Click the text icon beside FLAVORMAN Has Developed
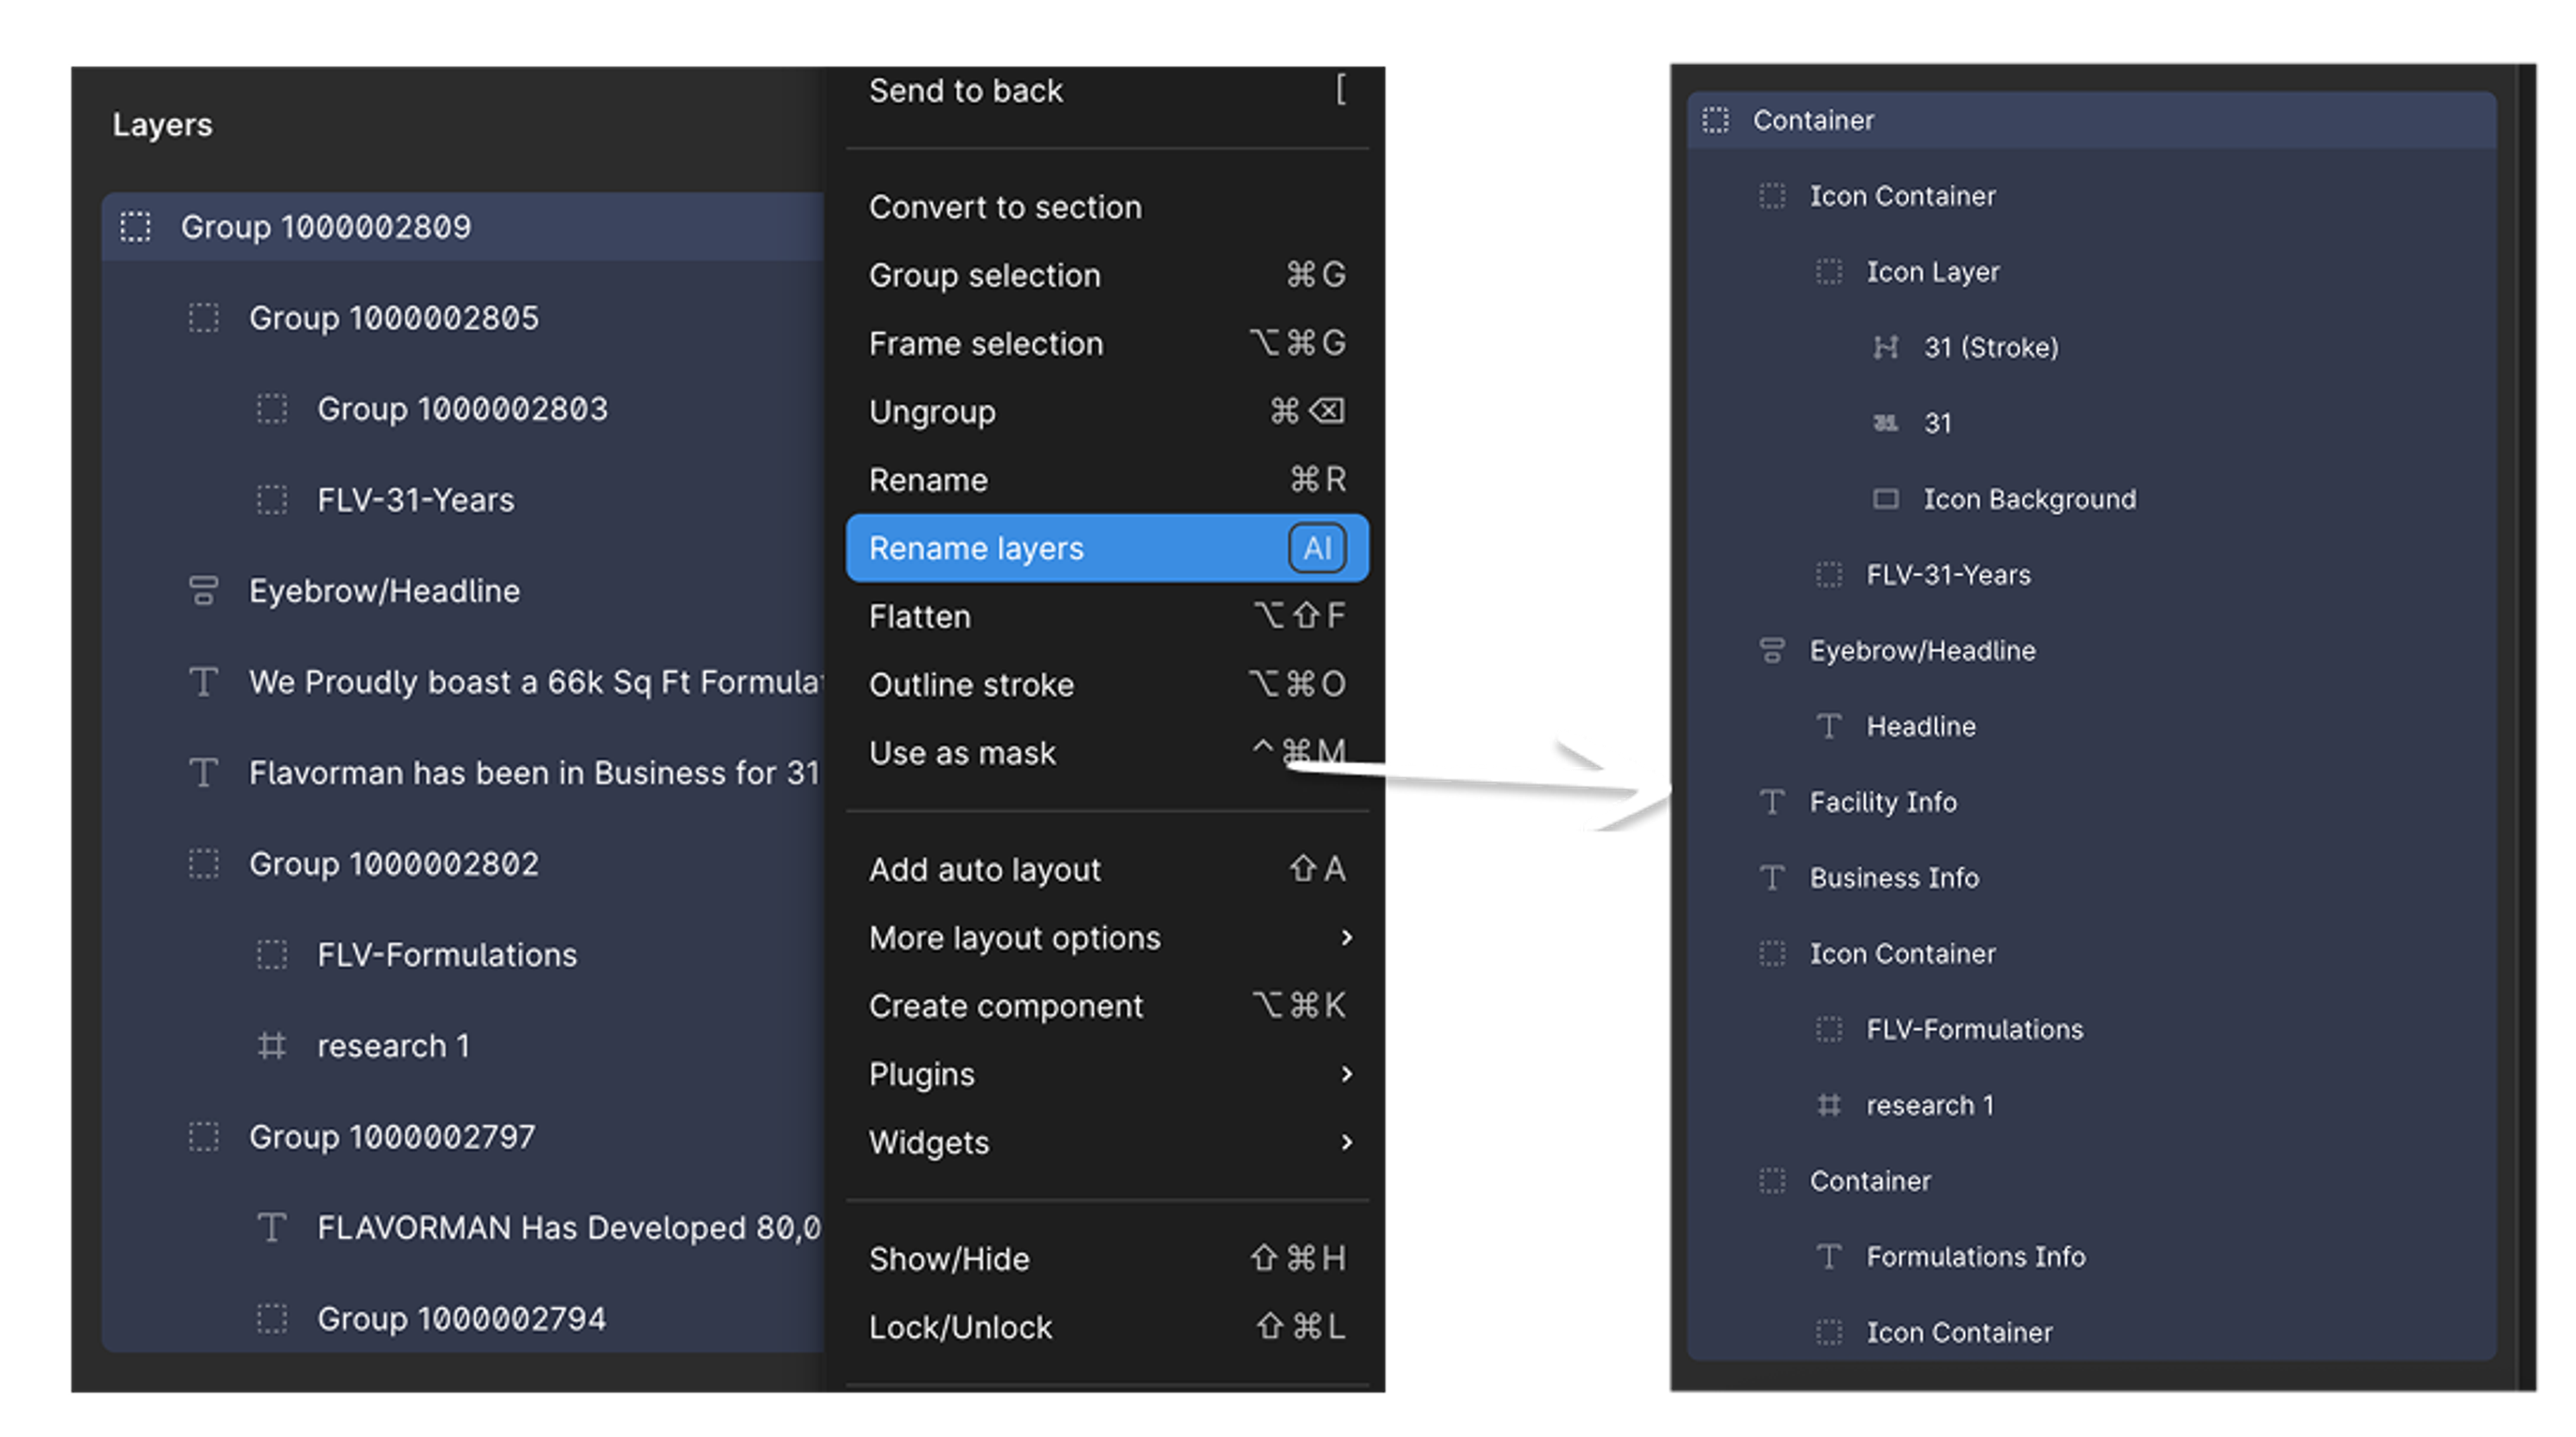 coord(271,1228)
